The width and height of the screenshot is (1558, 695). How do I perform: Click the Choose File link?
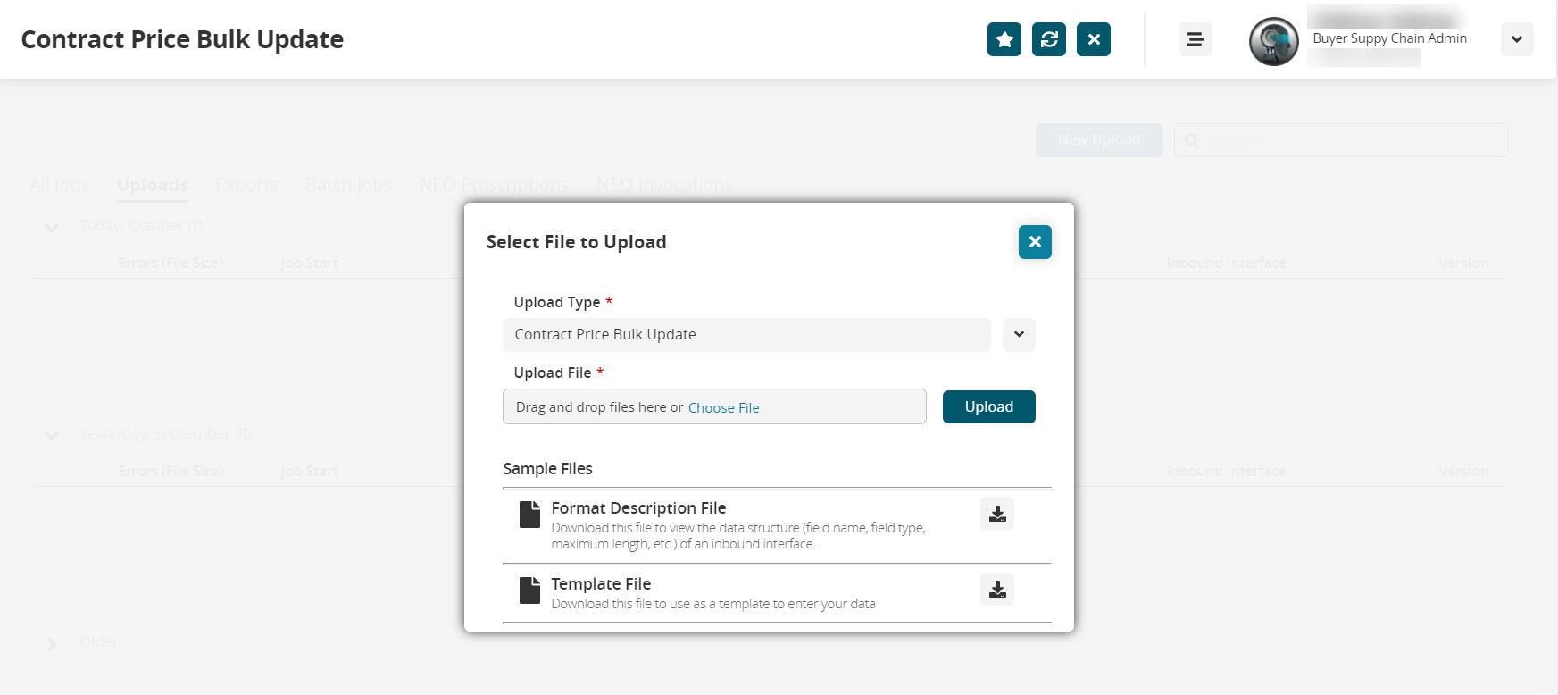coord(723,408)
